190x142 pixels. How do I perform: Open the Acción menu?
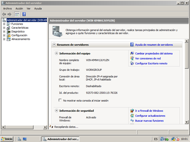coord(19,8)
